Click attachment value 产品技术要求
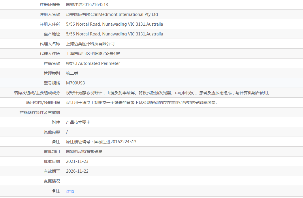This screenshot has width=303, height=198. tap(78, 122)
